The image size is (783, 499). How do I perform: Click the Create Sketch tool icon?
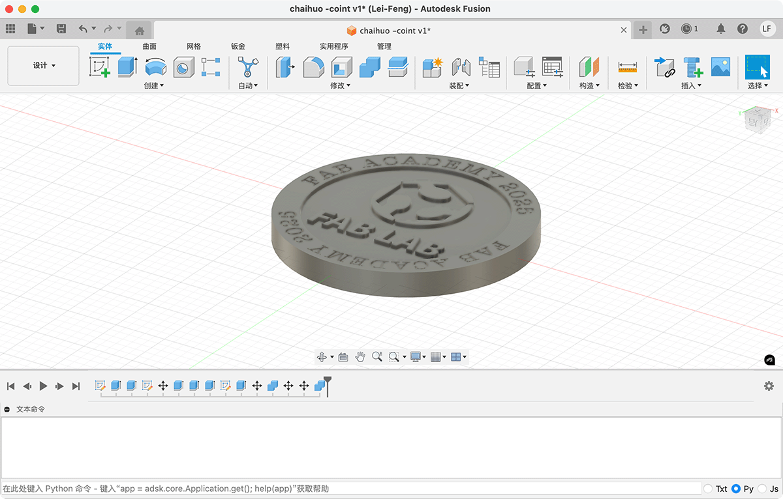[100, 67]
